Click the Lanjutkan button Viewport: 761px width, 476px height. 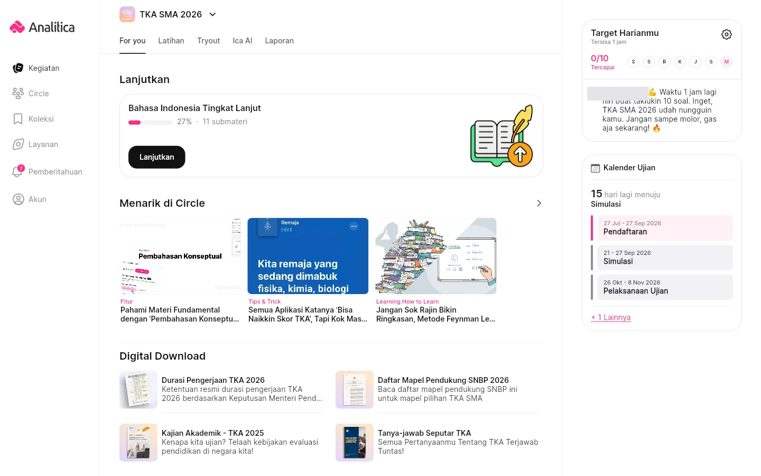pos(156,157)
